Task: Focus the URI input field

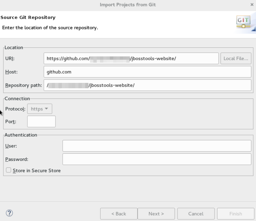Action: coord(131,58)
